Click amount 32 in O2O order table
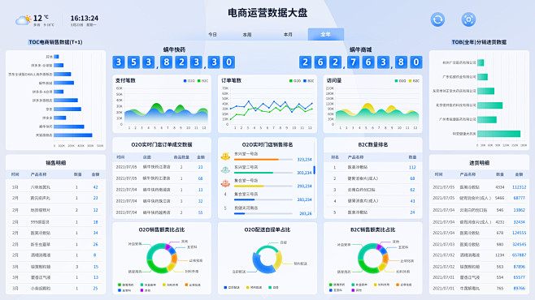 [x=200, y=201]
